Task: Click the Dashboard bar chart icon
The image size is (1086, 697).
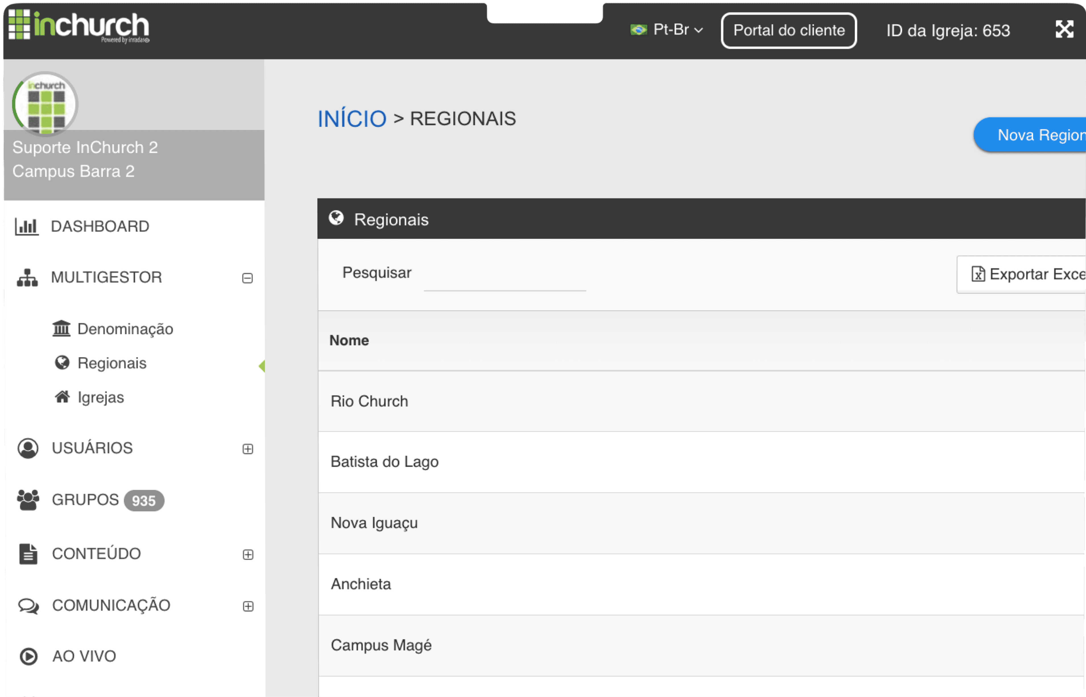Action: (x=27, y=226)
